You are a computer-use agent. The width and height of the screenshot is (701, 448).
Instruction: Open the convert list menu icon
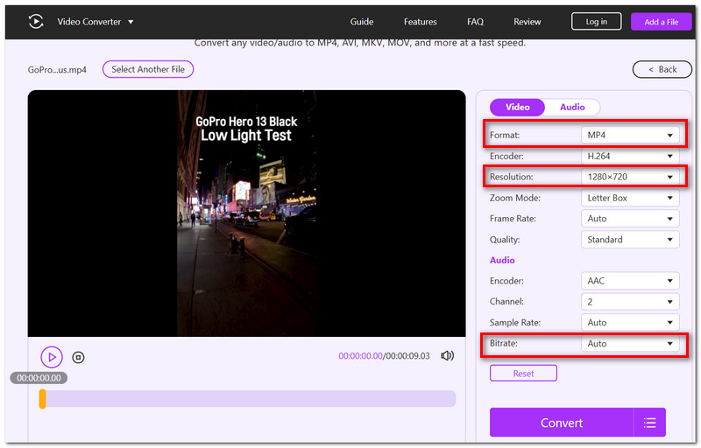[x=649, y=422]
